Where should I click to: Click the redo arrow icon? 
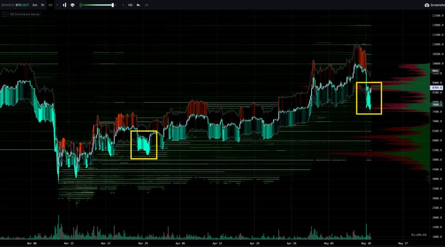point(146,5)
